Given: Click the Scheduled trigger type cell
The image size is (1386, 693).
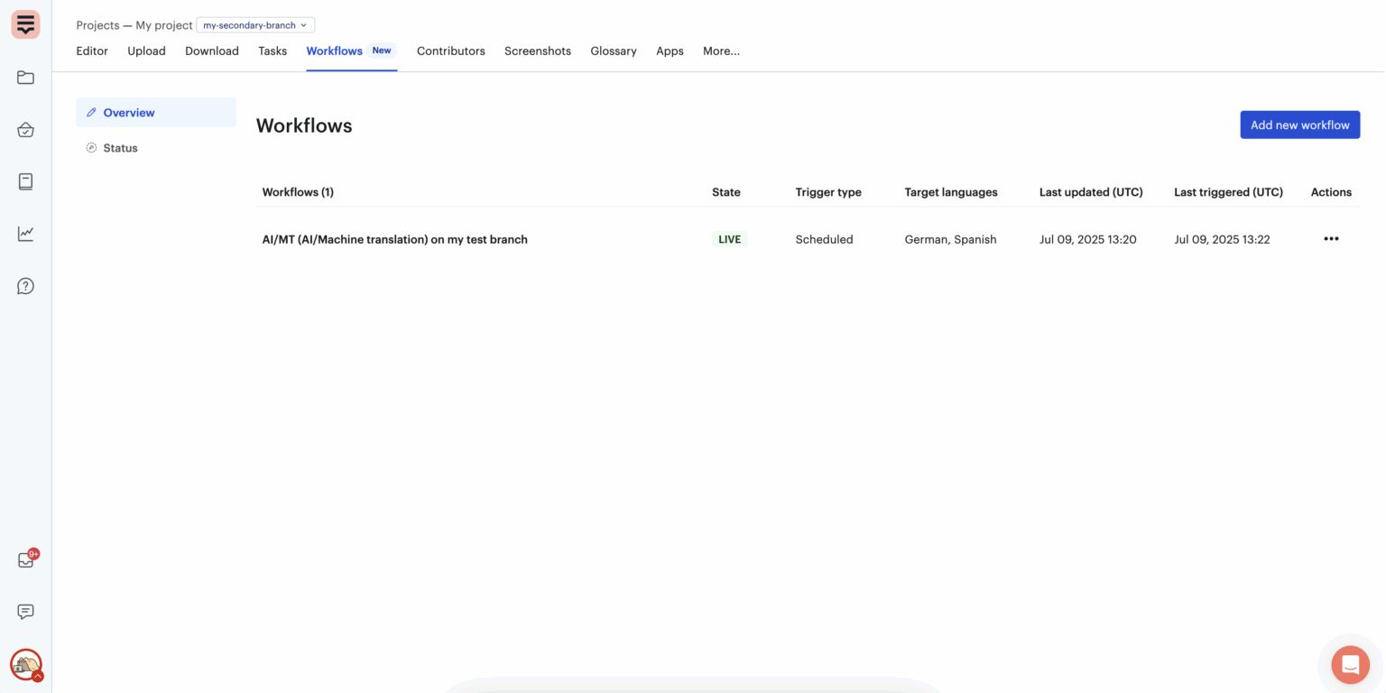Looking at the screenshot, I should pyautogui.click(x=824, y=239).
